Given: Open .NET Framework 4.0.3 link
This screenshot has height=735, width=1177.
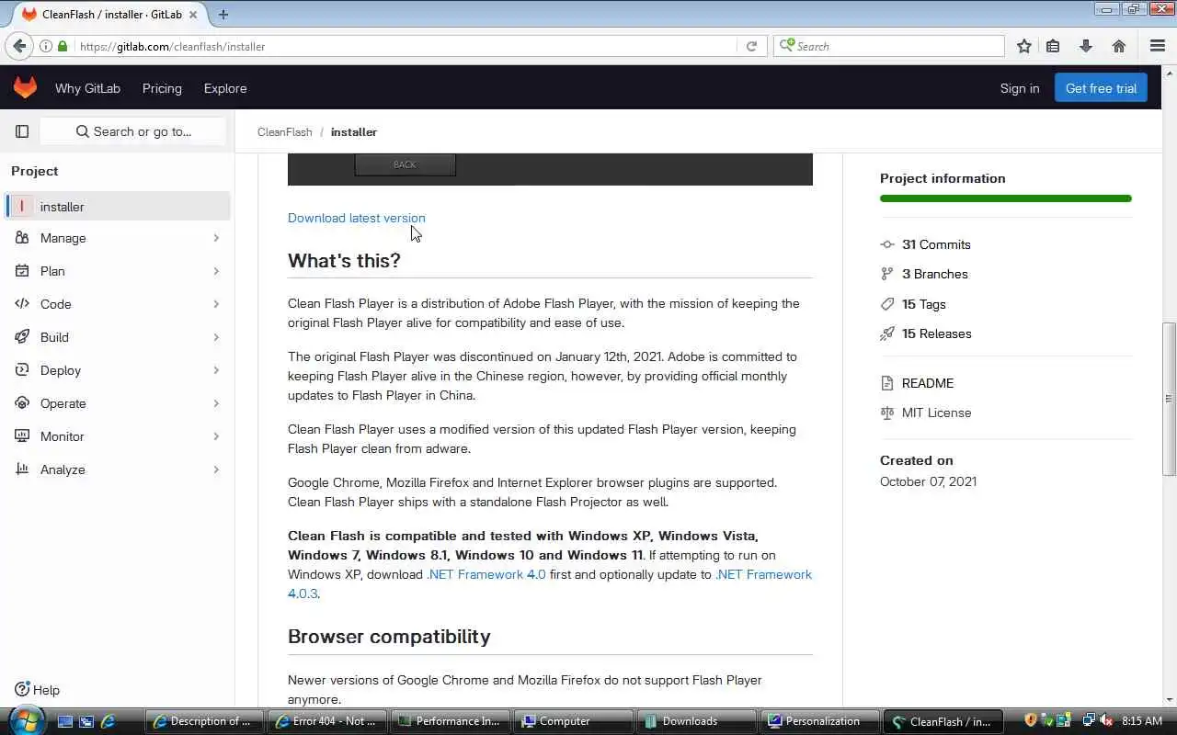Looking at the screenshot, I should (550, 583).
